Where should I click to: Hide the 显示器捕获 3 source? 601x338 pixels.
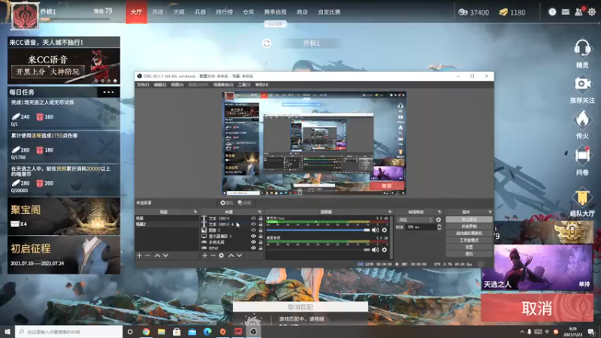click(253, 237)
